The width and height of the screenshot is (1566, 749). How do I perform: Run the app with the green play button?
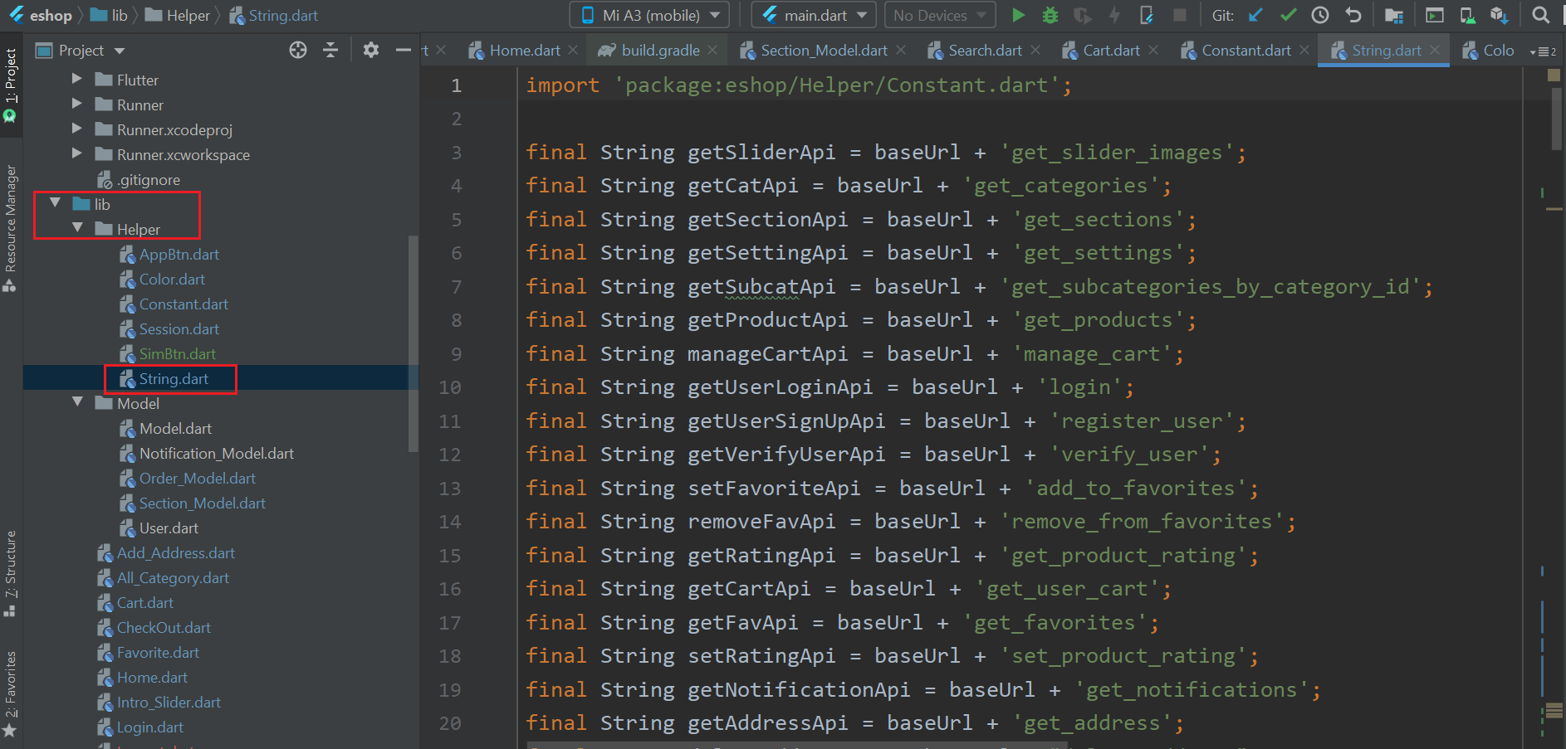(1018, 15)
